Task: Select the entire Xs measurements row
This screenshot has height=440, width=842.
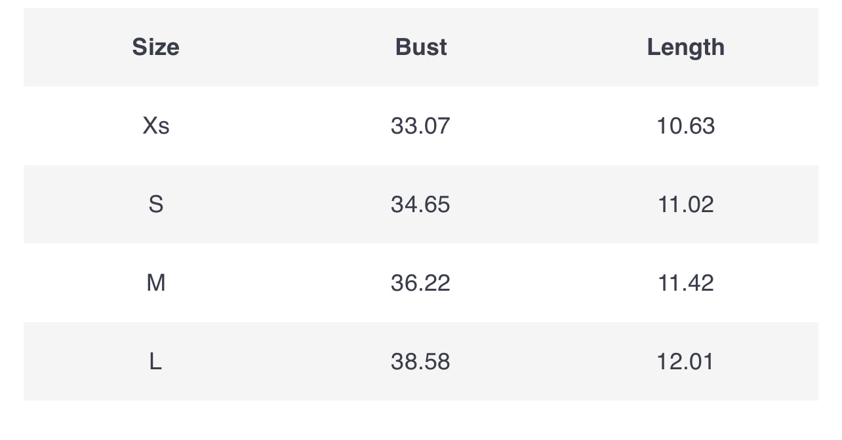Action: pyautogui.click(x=289, y=126)
